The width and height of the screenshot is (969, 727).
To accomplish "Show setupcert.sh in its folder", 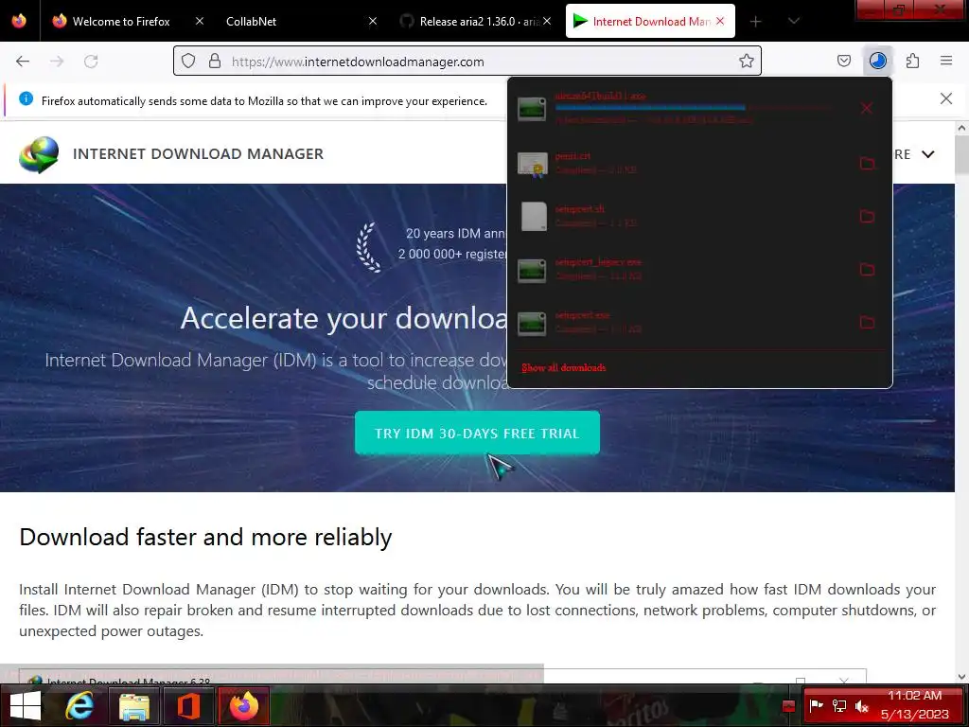I will pyautogui.click(x=867, y=217).
